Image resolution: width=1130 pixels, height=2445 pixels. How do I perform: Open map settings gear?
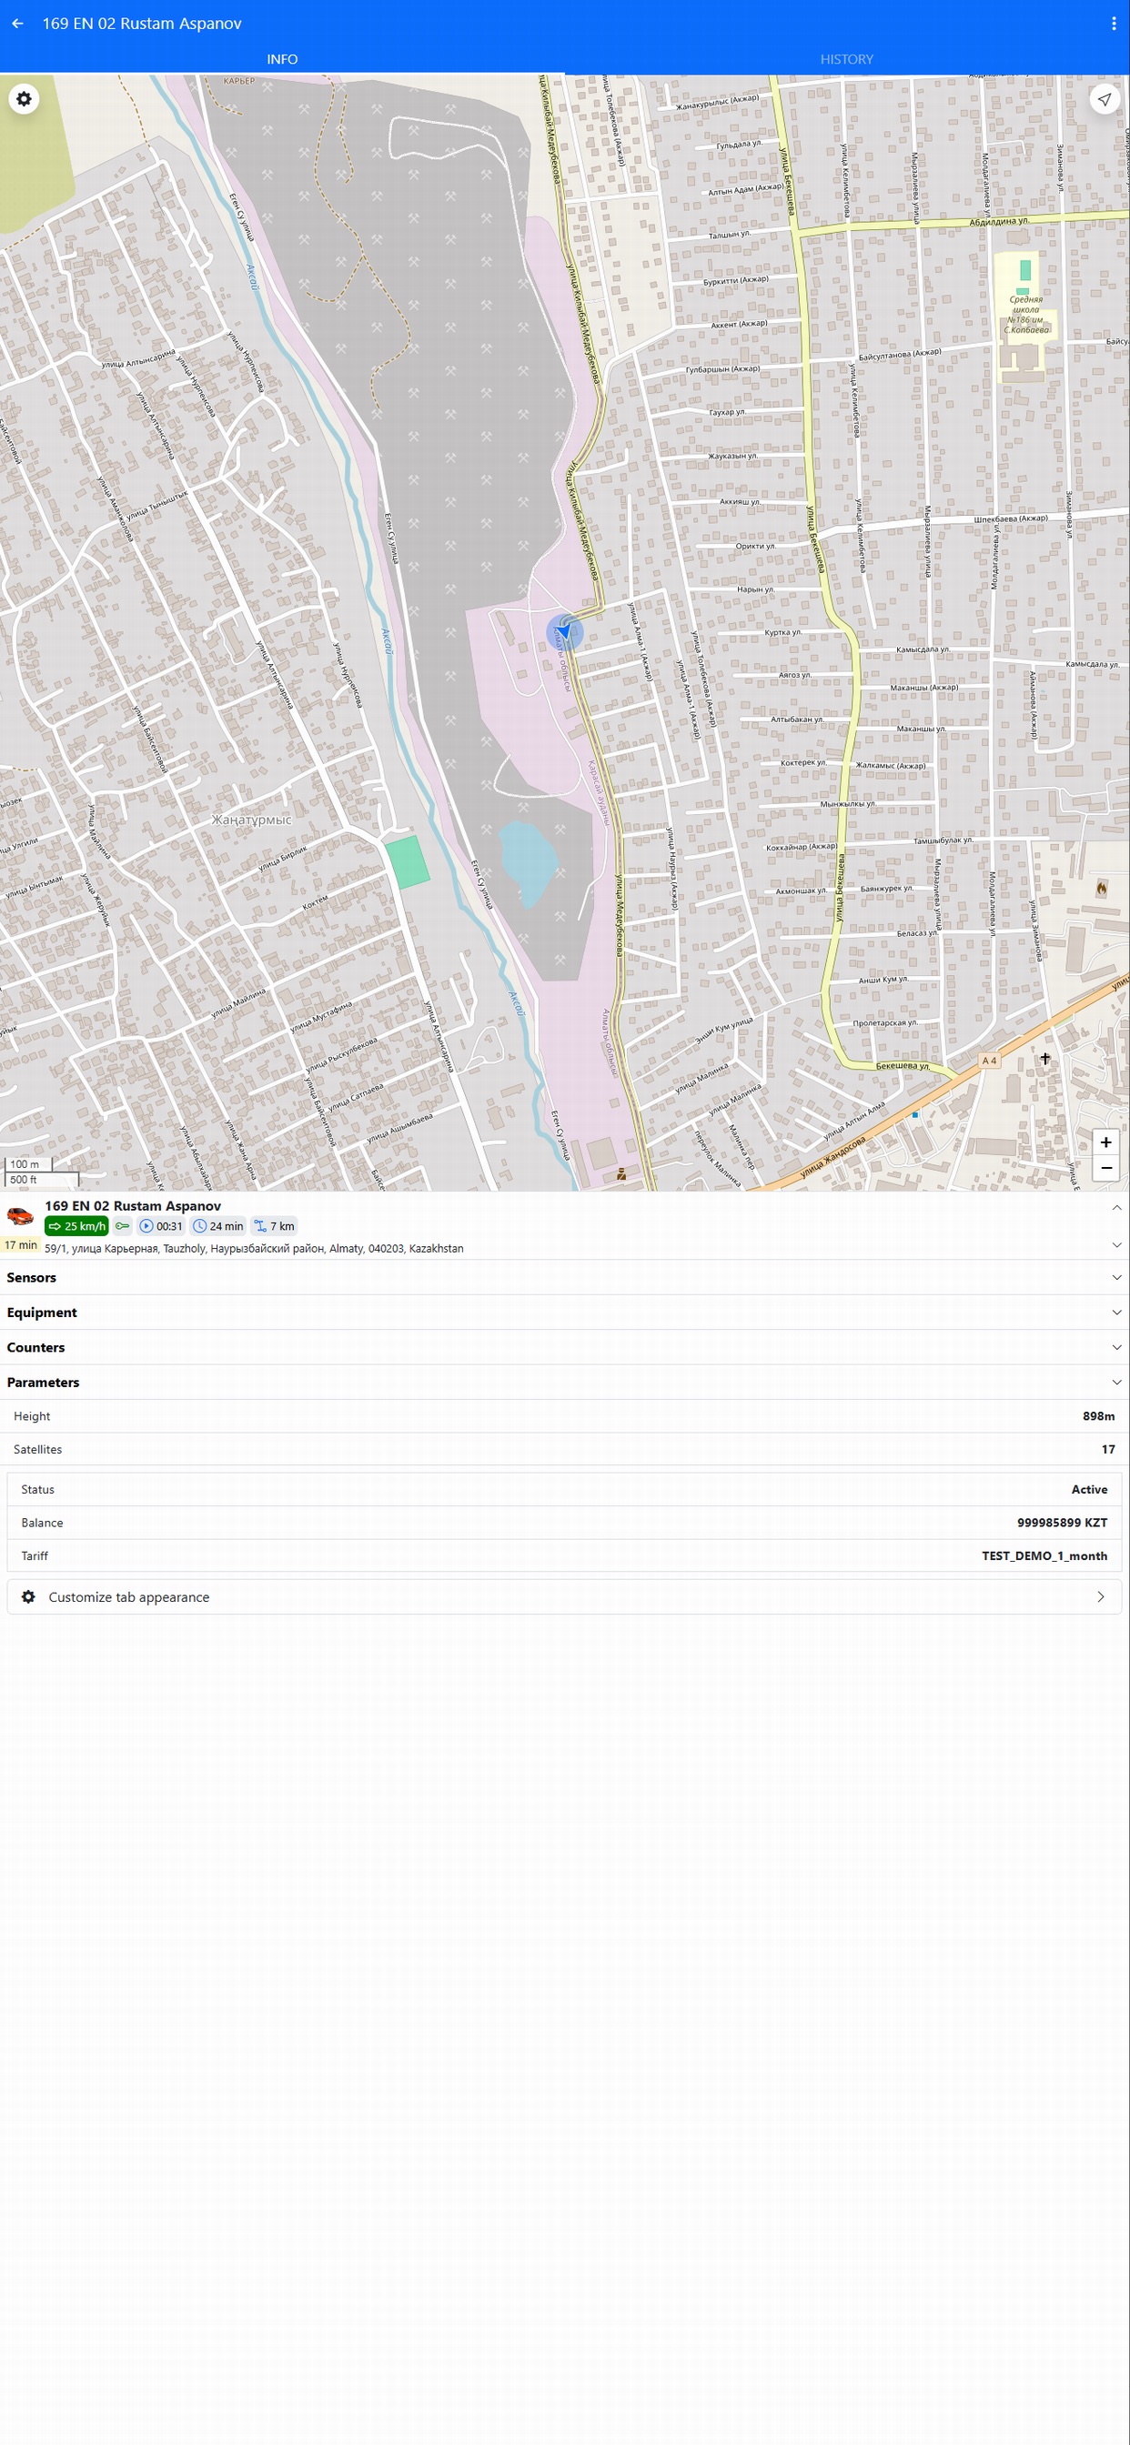click(24, 99)
